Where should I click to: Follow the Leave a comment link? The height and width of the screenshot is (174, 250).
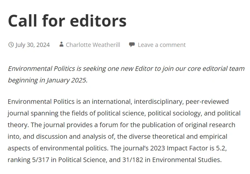[162, 45]
